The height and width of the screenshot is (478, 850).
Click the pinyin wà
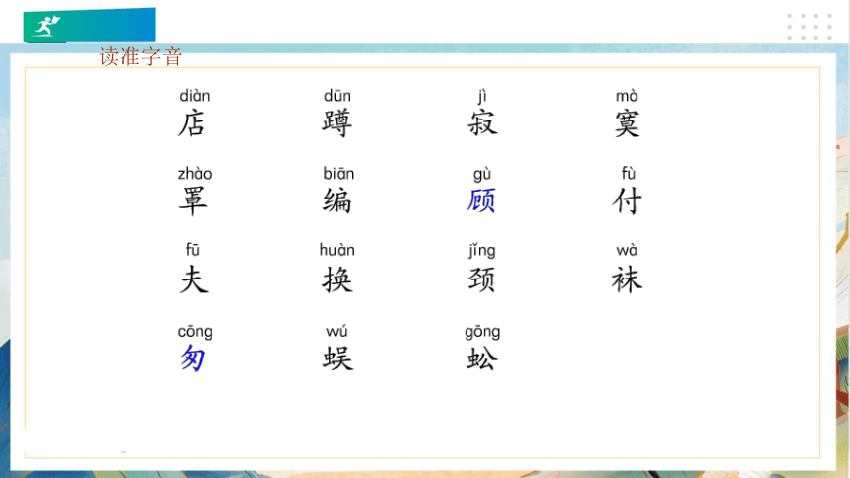point(627,250)
